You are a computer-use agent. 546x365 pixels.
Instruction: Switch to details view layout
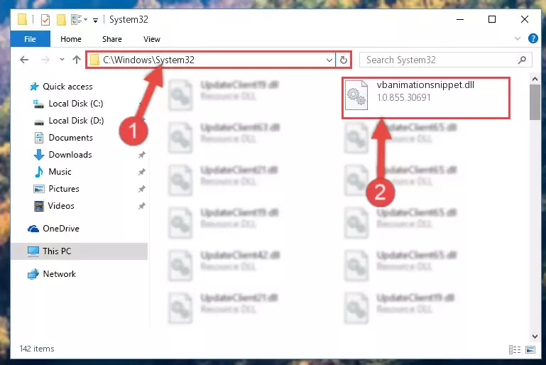pyautogui.click(x=515, y=349)
